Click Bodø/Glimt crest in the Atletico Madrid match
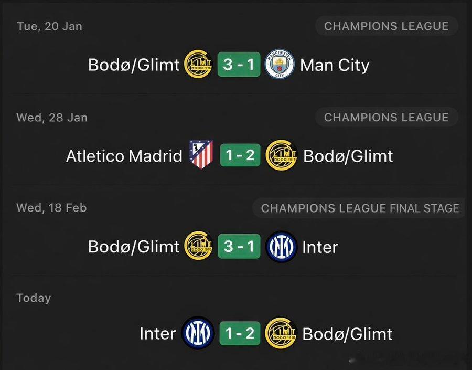The width and height of the screenshot is (472, 370). (x=281, y=155)
